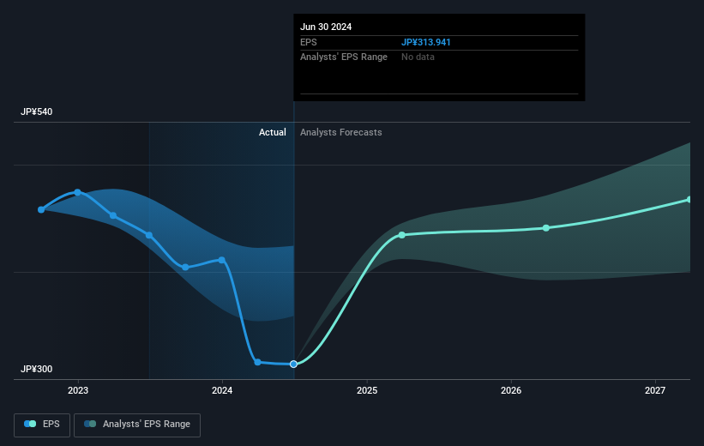Click the first EPS data point before 2023
The height and width of the screenshot is (446, 704).
click(x=41, y=210)
